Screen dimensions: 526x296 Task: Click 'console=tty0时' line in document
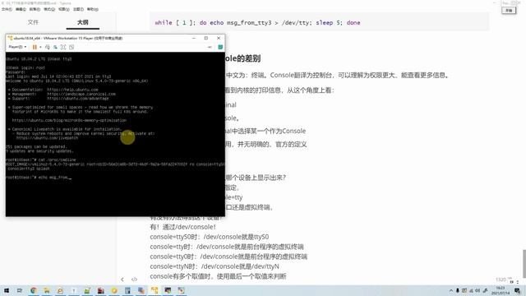(228, 257)
